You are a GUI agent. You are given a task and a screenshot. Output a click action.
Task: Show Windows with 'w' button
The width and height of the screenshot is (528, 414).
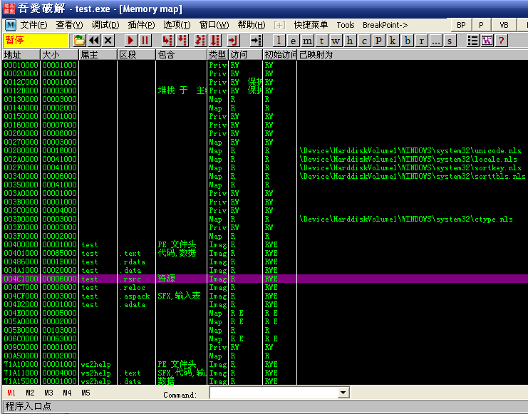[336, 41]
